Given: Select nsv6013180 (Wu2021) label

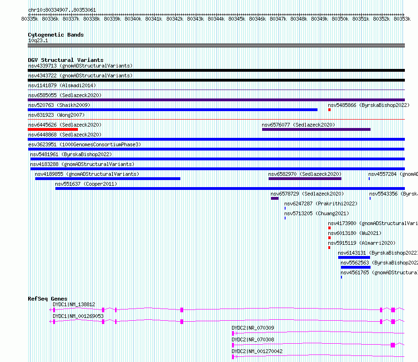Looking at the screenshot, I should click(x=355, y=233).
